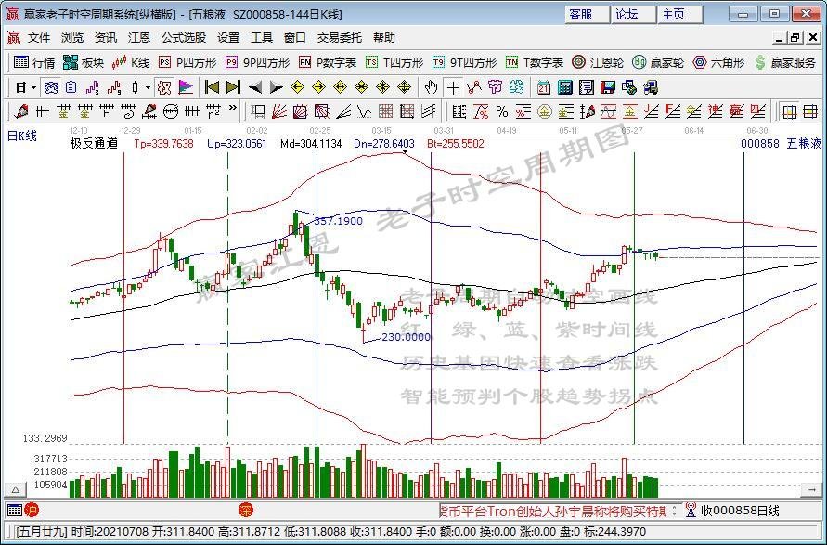Toggle the 极 extreme-reversal channel icon
Viewport: 827px width, 545px height.
point(164,87)
